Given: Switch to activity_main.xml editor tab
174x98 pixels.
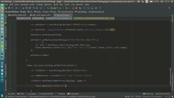Looking at the screenshot, I should click(18, 15).
